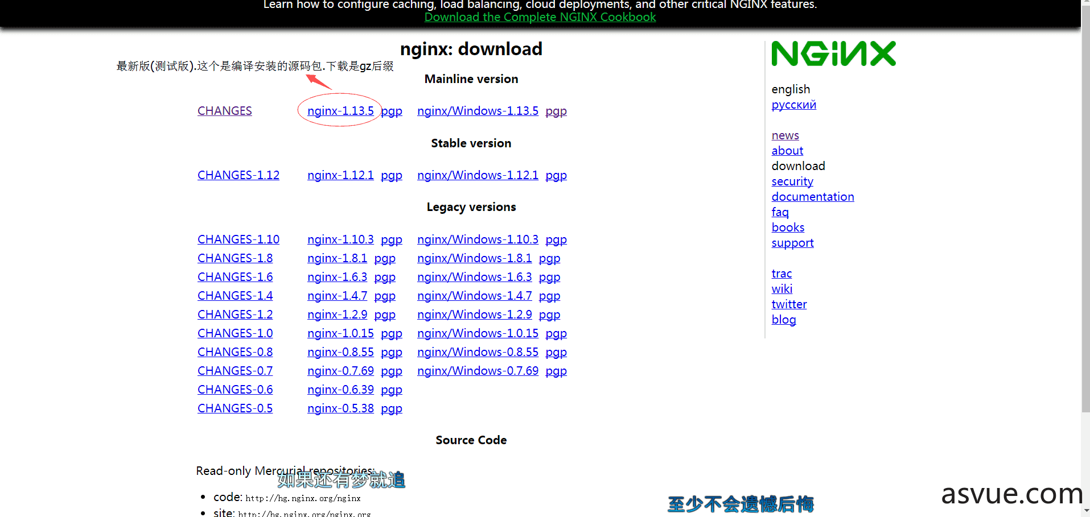Download nginx/Windows-1.6.3
The image size is (1090, 517).
click(474, 277)
